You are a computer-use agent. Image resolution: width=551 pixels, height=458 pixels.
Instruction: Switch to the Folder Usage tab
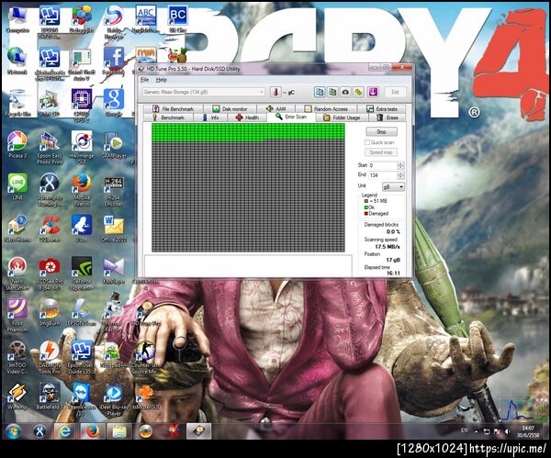(x=342, y=117)
